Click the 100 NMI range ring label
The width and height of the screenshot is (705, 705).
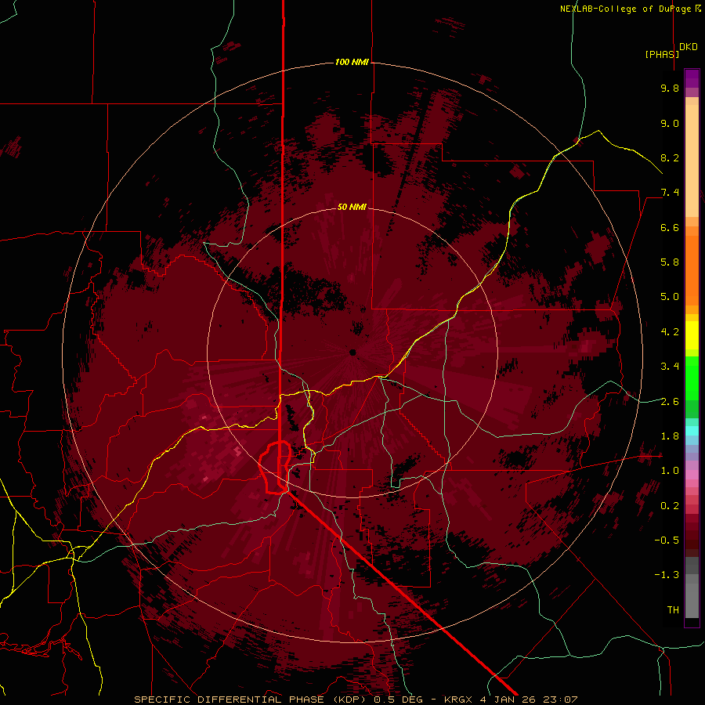(x=352, y=62)
